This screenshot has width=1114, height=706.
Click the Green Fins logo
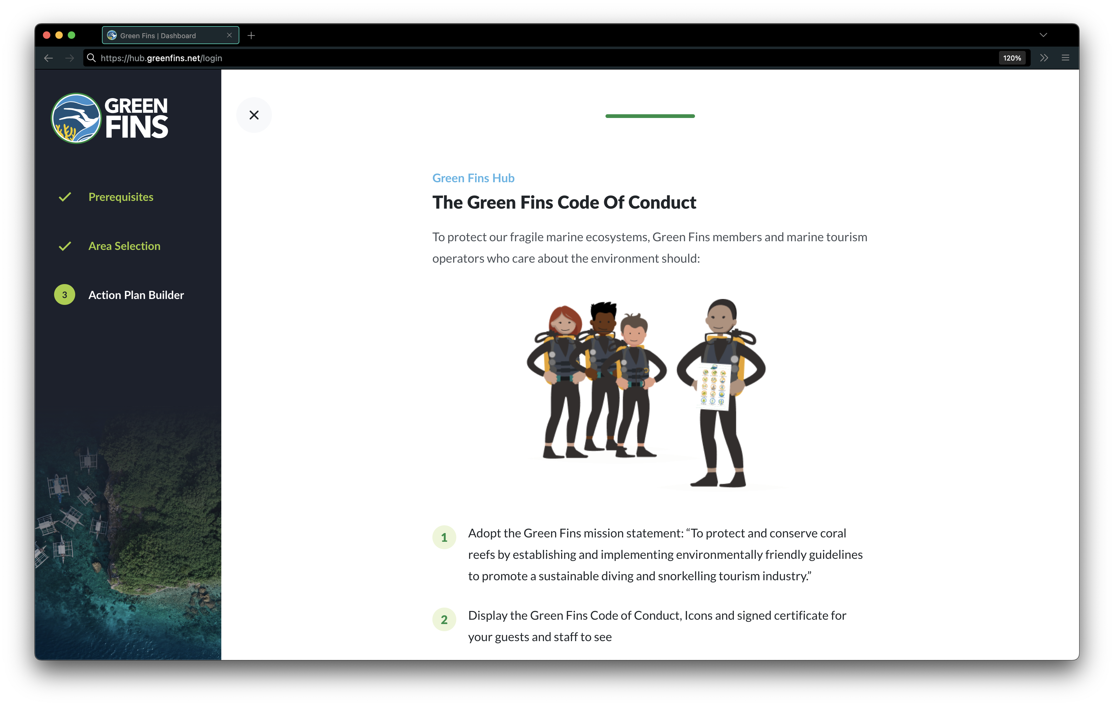(110, 118)
